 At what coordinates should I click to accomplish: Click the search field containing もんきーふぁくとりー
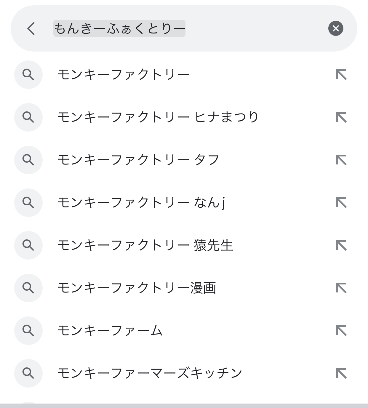click(x=184, y=28)
